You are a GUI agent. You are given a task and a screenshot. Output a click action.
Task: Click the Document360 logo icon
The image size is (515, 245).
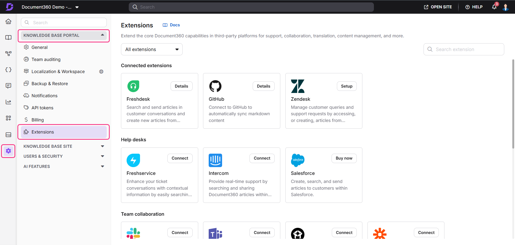coord(10,7)
